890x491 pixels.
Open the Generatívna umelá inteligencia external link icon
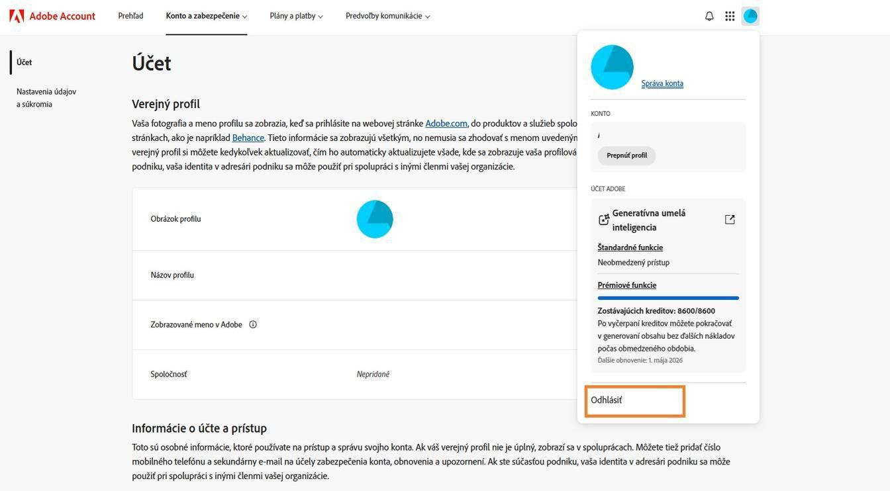[x=730, y=220]
